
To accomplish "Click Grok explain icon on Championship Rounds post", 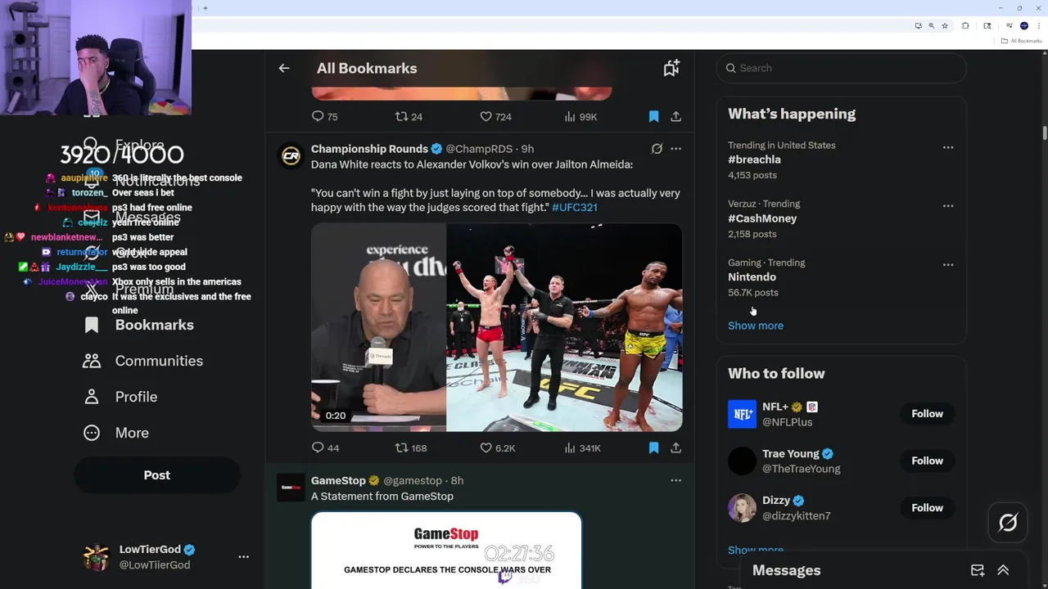I will coord(657,149).
